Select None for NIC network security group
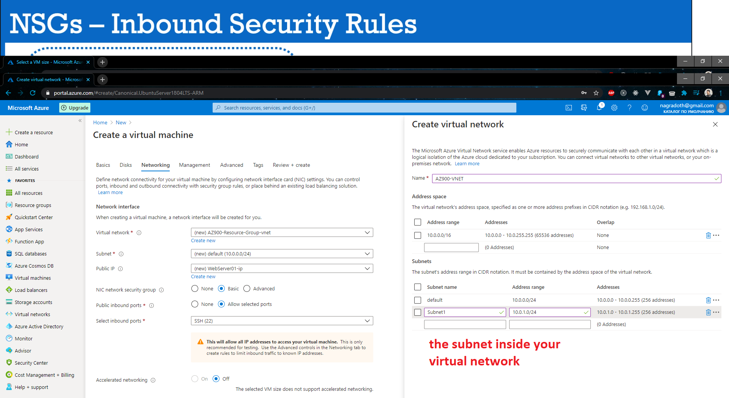 click(195, 288)
